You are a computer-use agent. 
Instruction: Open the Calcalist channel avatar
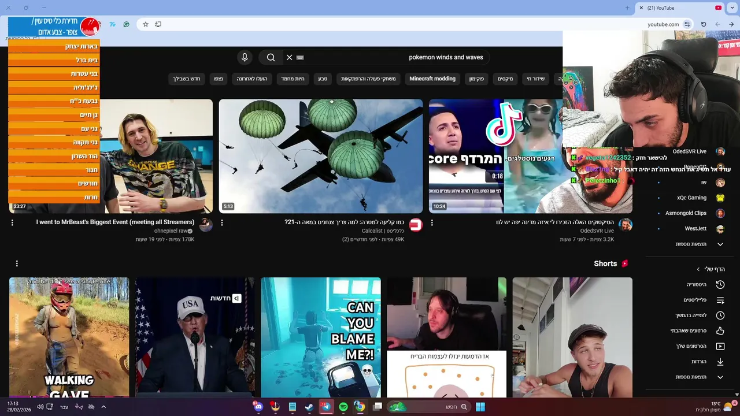click(416, 225)
